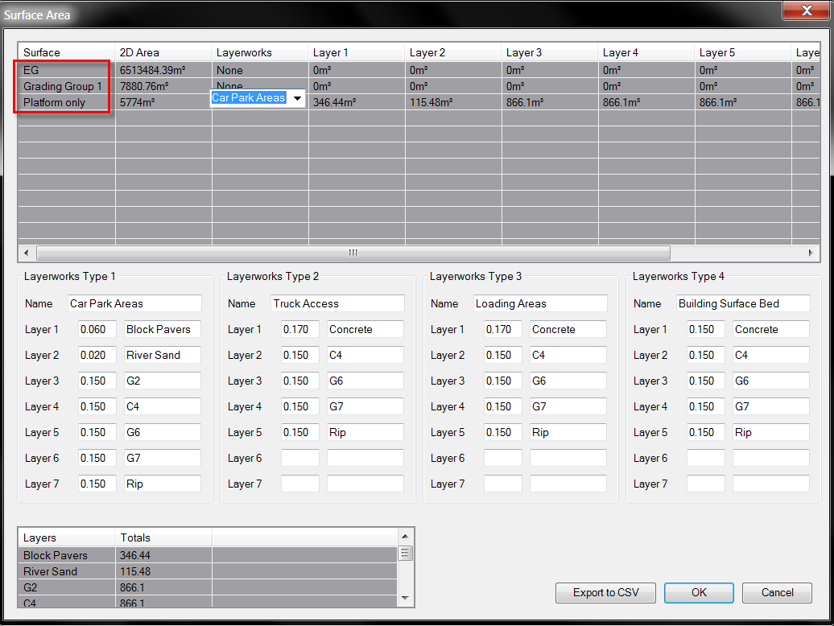Click the Type 1 Layer 1 thickness 0.060
The height and width of the screenshot is (626, 834).
tap(97, 329)
